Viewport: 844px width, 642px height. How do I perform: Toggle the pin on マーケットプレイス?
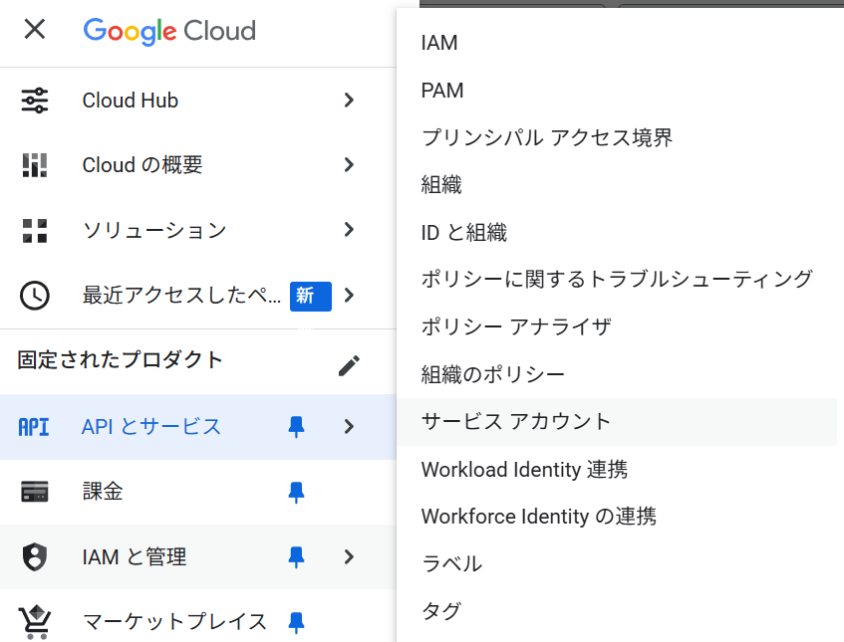click(x=296, y=623)
